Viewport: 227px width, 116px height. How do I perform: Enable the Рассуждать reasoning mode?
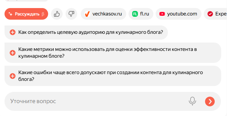click(x=26, y=14)
